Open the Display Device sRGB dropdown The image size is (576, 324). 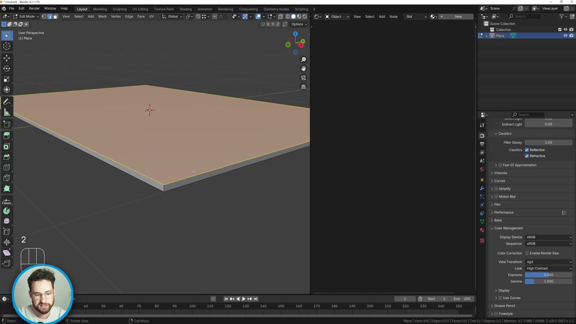[549, 237]
